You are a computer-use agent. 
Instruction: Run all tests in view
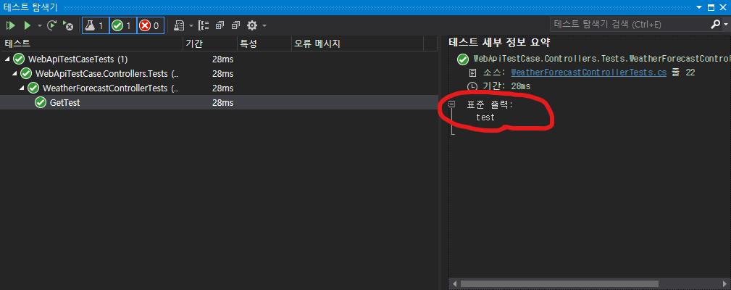[x=10, y=25]
